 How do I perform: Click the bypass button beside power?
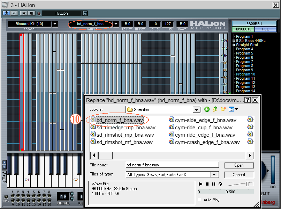pos(14,13)
